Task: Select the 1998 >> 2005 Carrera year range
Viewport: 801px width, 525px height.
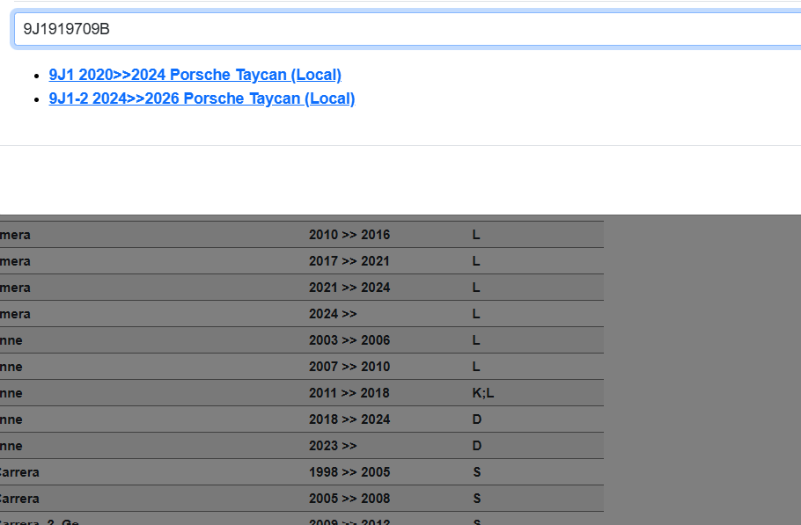Action: click(349, 472)
